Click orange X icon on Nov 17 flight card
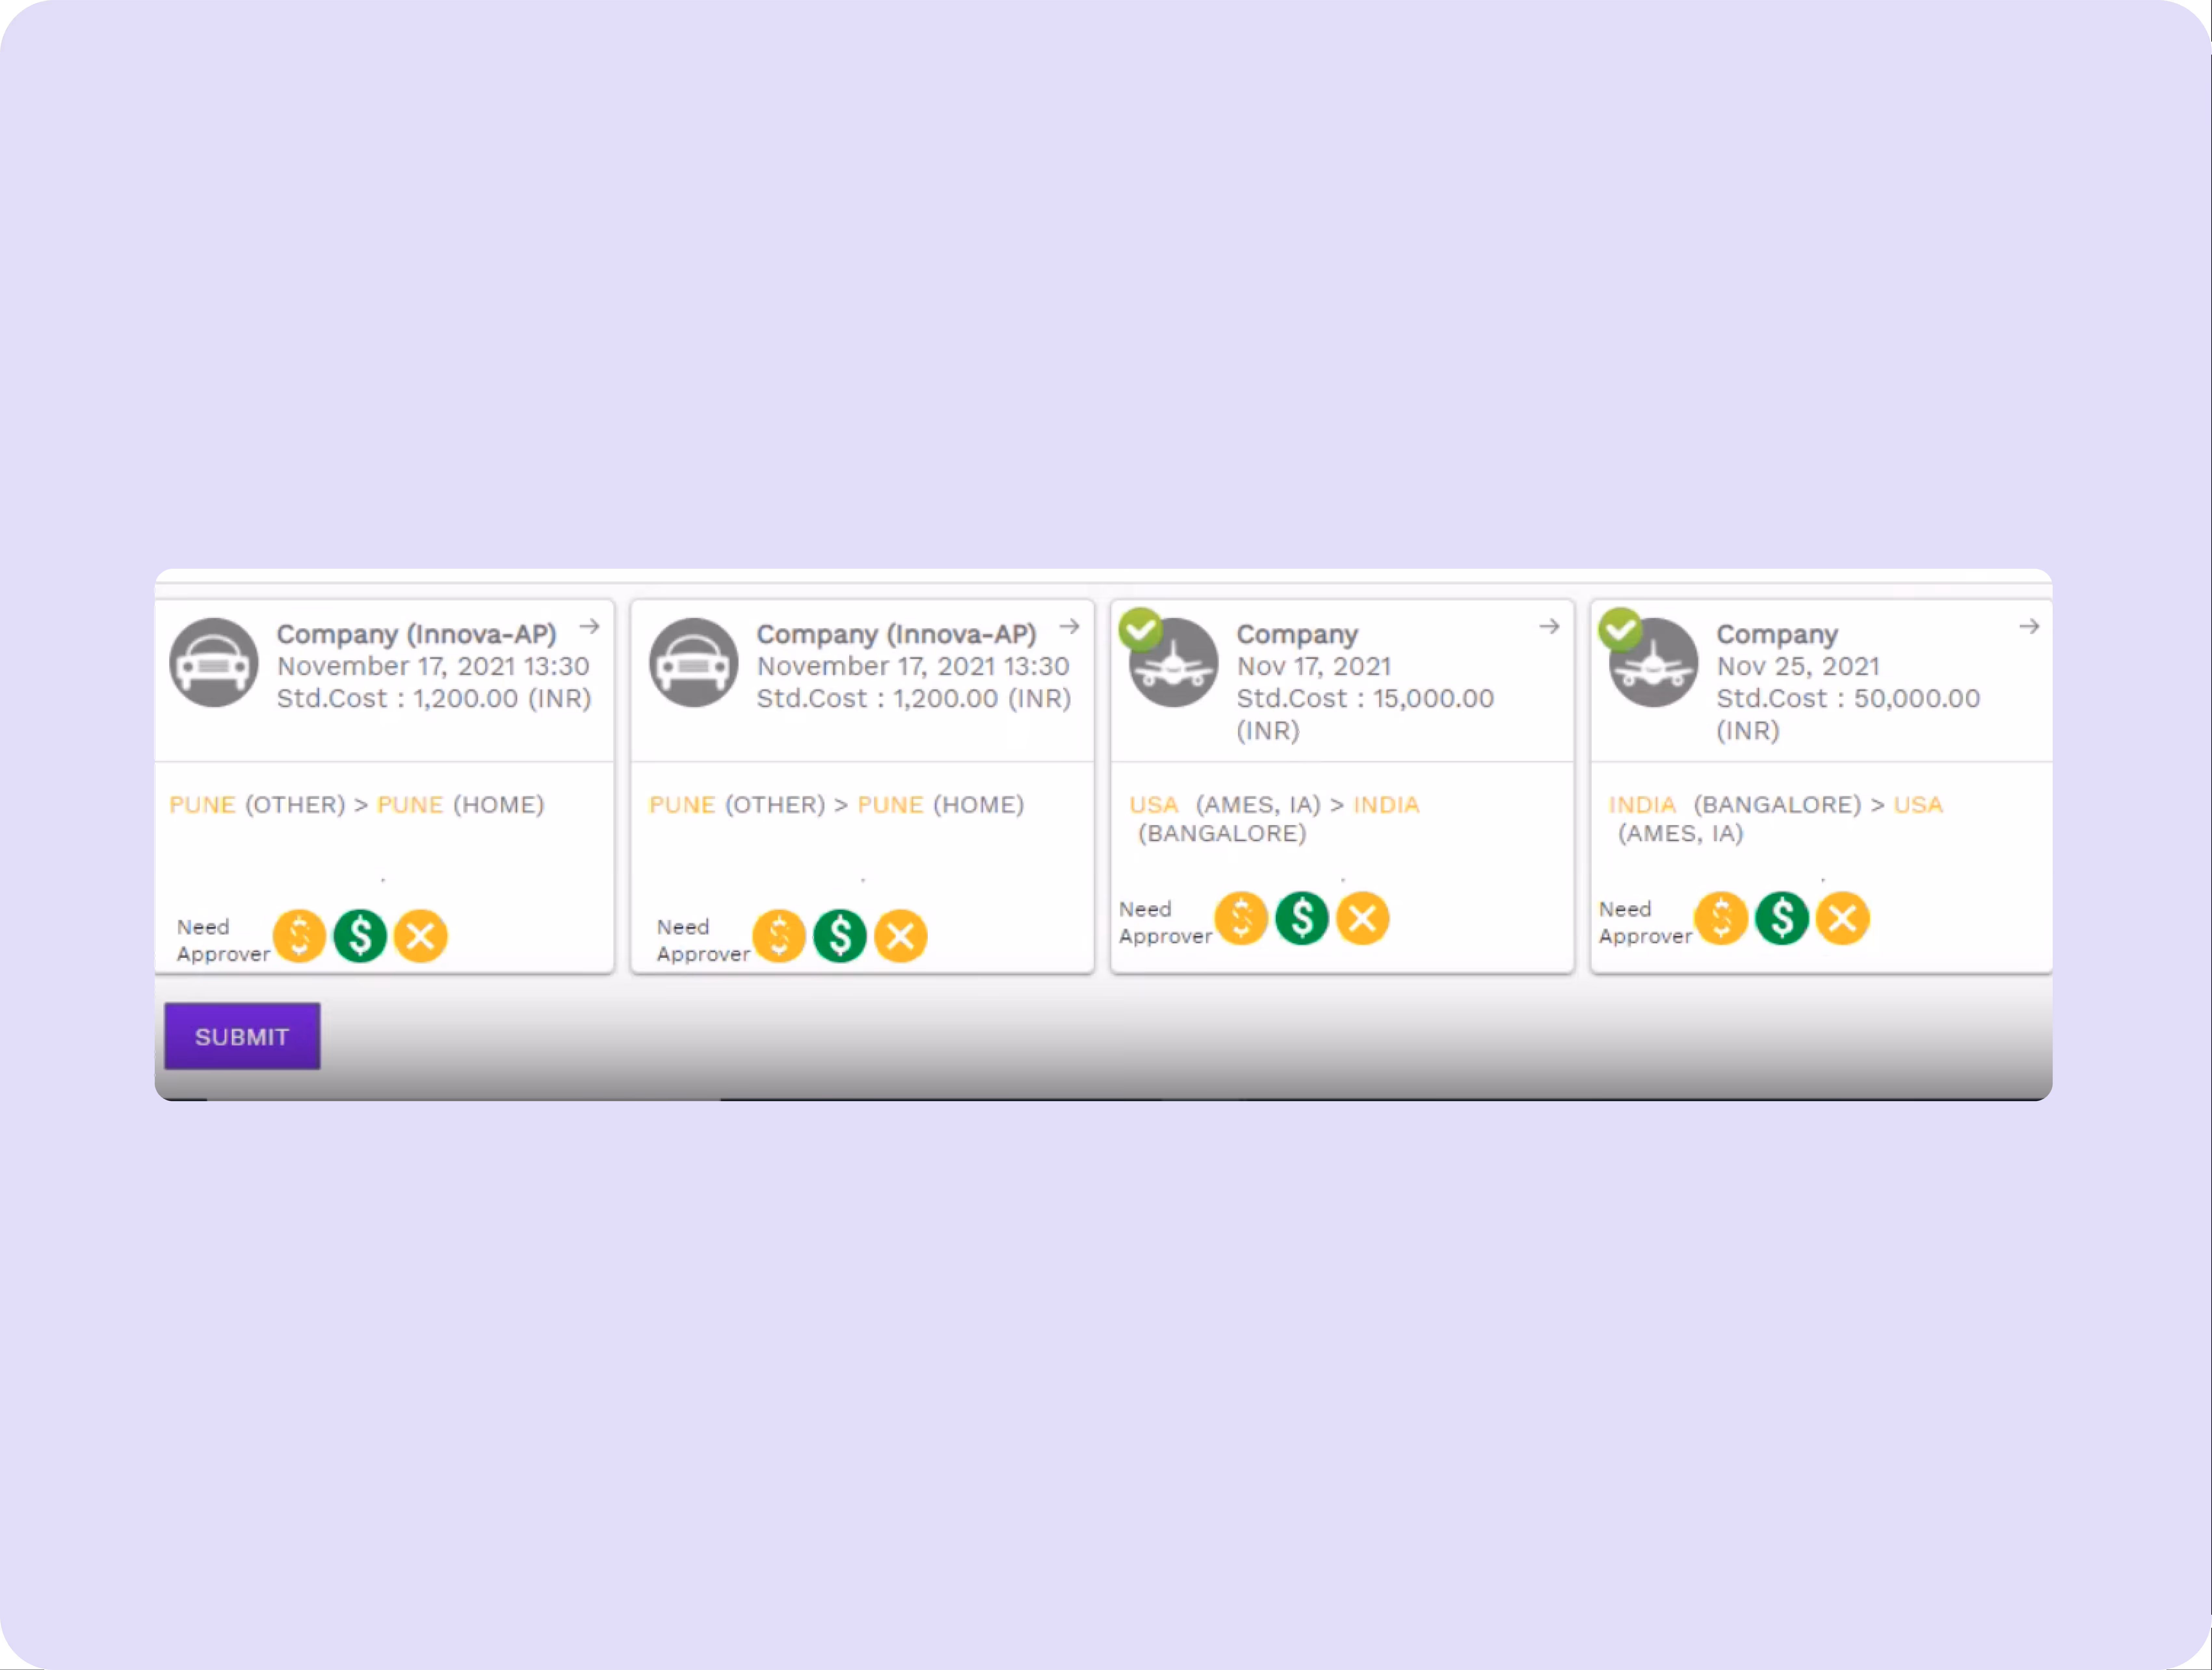This screenshot has height=1670, width=2212. 1363,918
